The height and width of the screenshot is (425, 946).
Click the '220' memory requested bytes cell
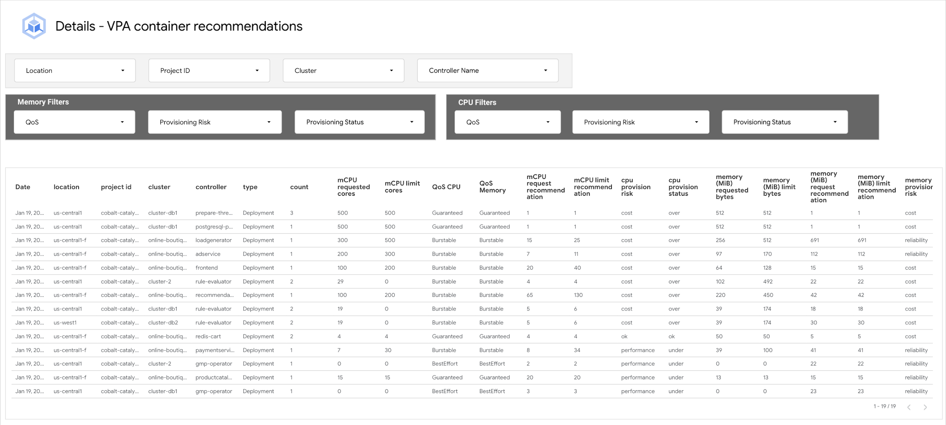[x=720, y=295]
